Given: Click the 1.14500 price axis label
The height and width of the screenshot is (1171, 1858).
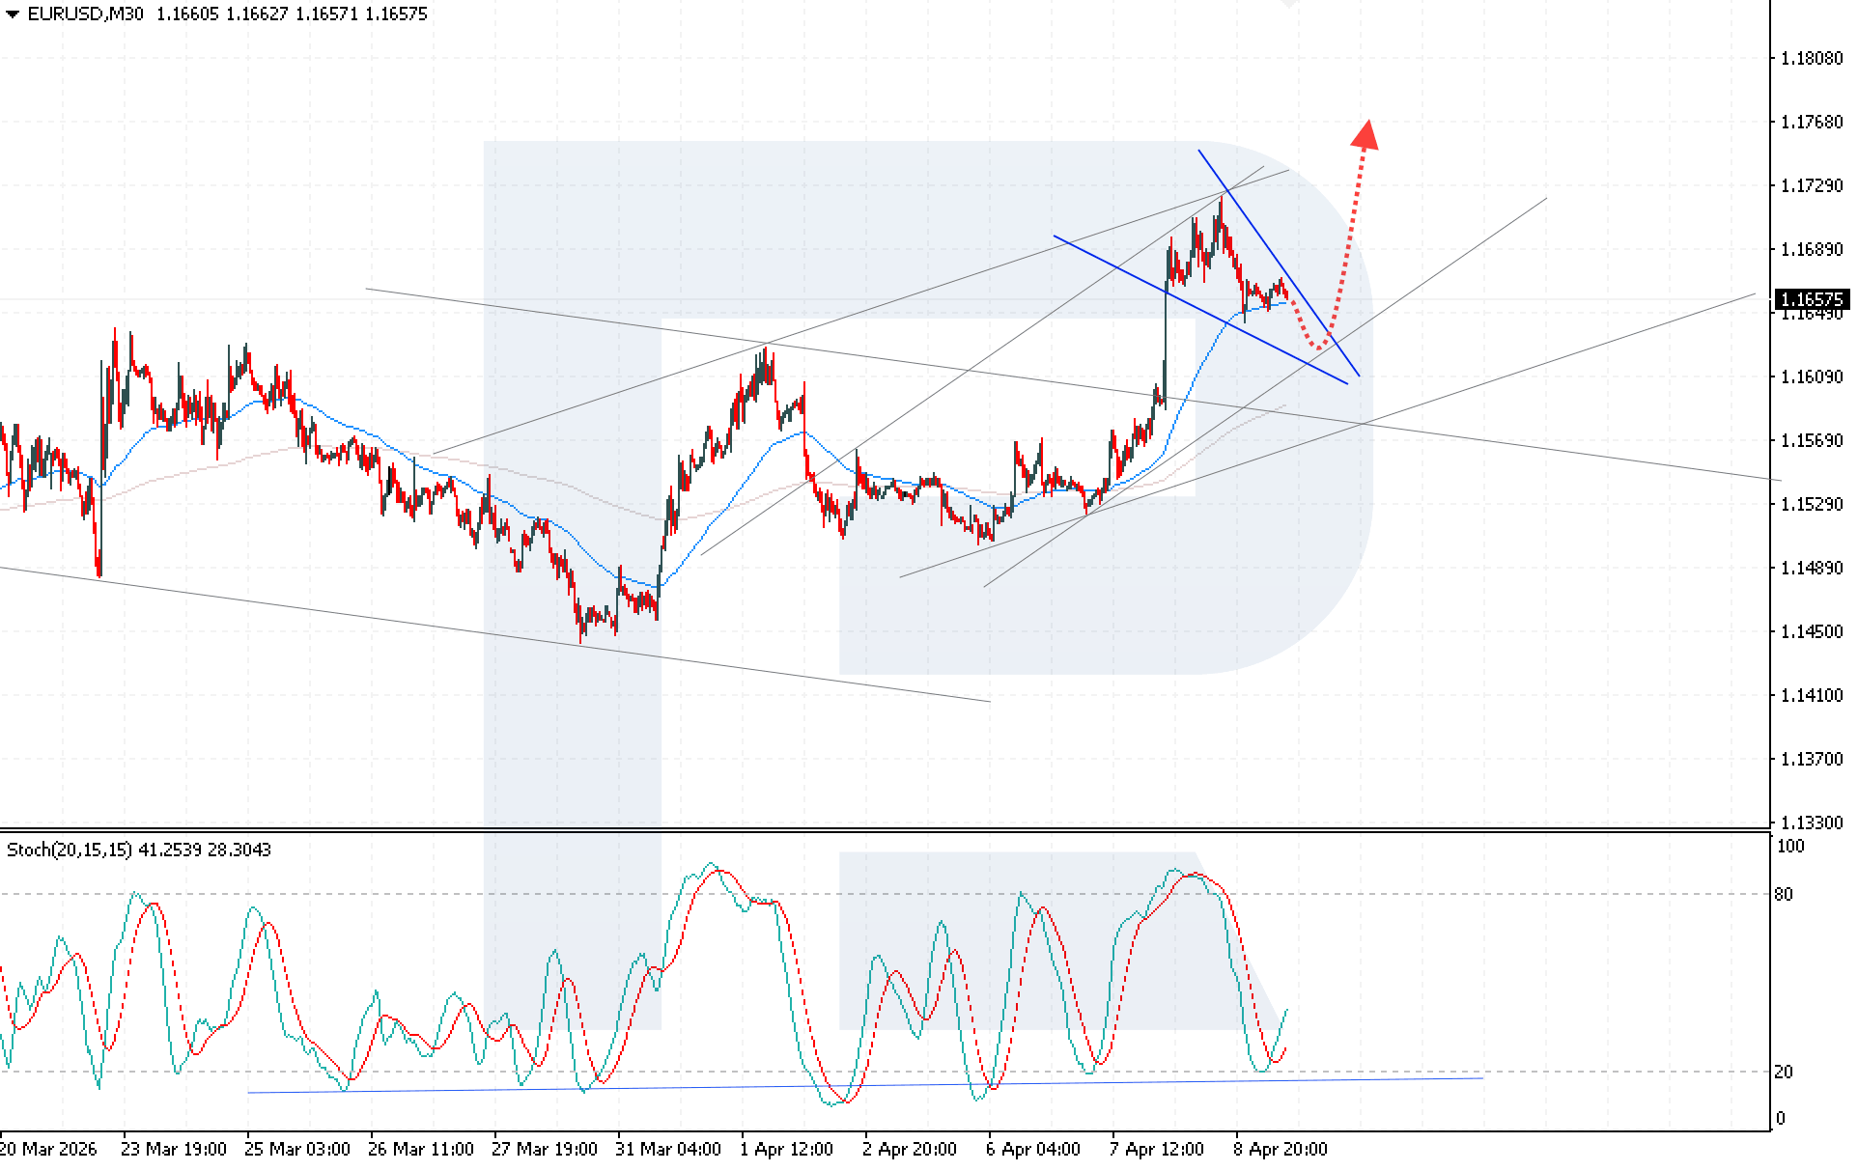Looking at the screenshot, I should click(x=1812, y=631).
